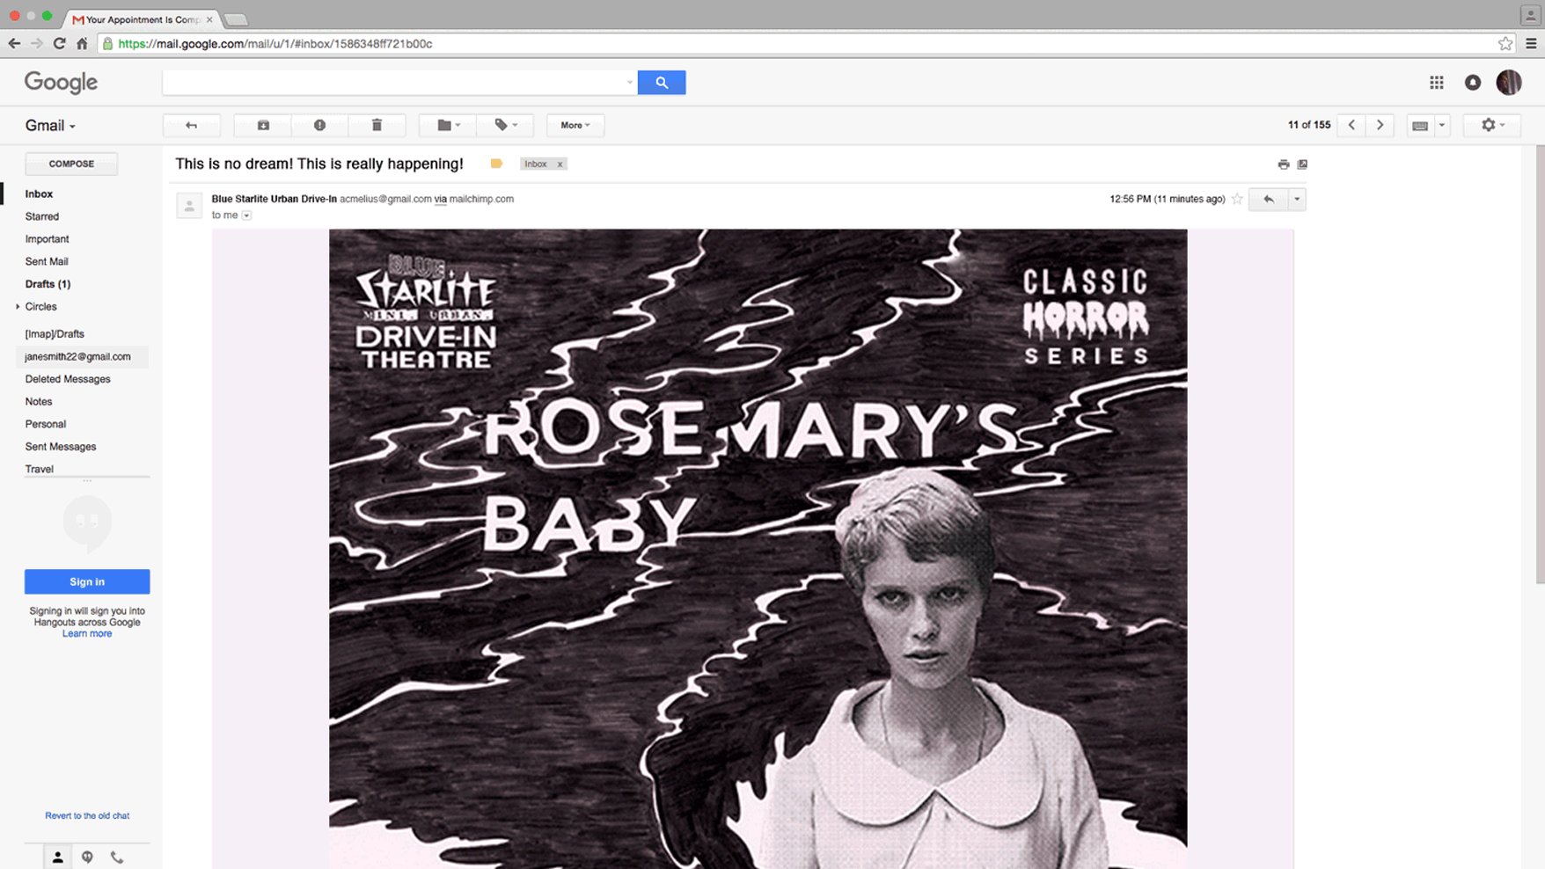Open a new browser tab

click(x=236, y=19)
